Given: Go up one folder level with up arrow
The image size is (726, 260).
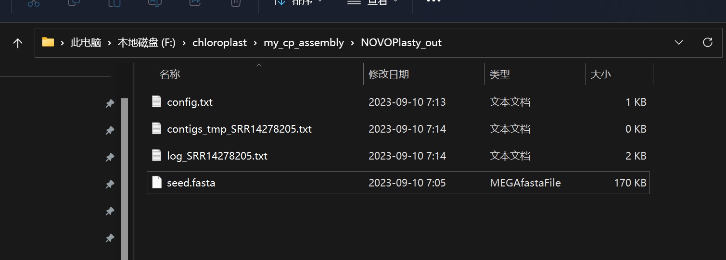Looking at the screenshot, I should coord(18,43).
